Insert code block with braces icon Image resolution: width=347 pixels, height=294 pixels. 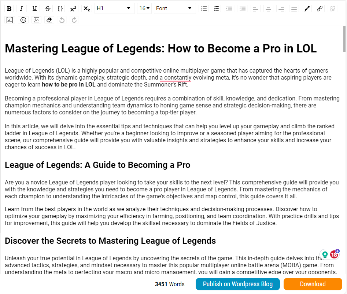click(x=60, y=9)
